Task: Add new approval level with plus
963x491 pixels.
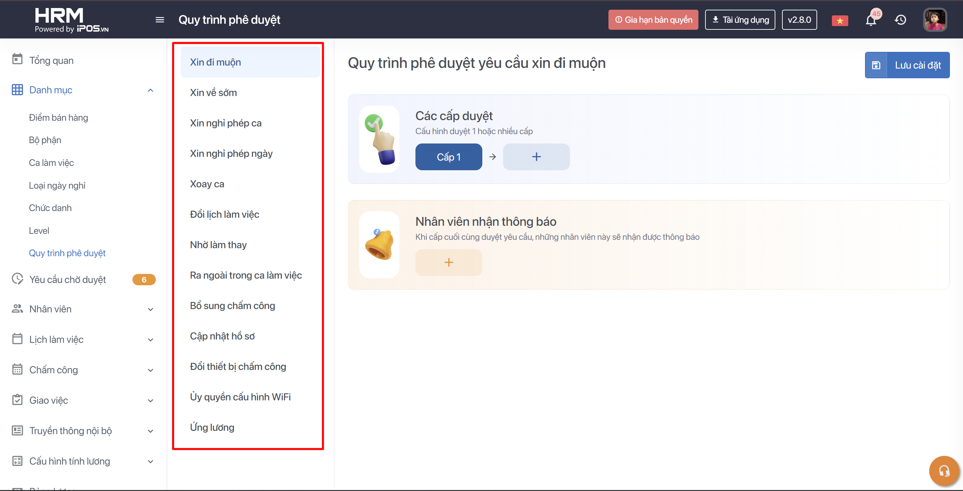Action: [x=536, y=157]
